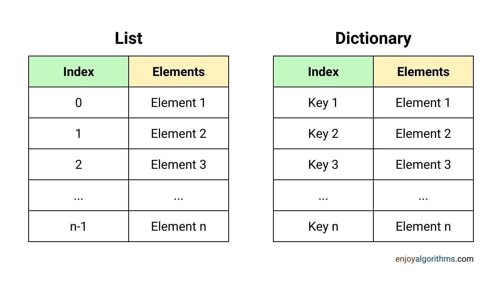Click the Dictionary table's Elements header
502x282 pixels.
(x=423, y=72)
